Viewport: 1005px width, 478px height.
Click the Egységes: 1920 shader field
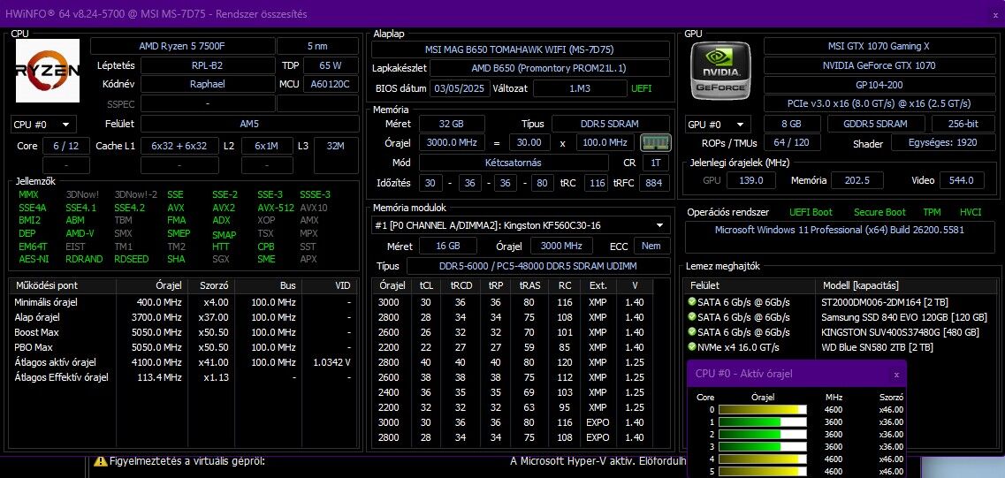[x=942, y=143]
